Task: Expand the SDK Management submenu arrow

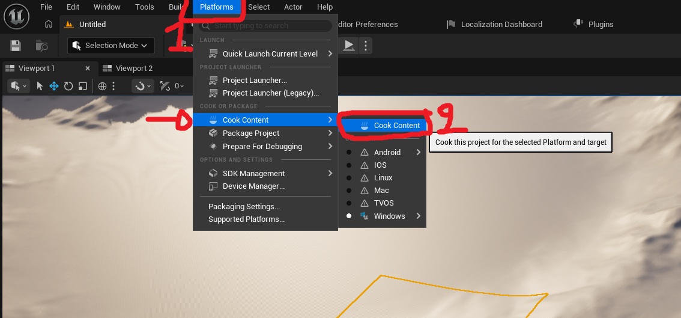Action: coord(330,173)
